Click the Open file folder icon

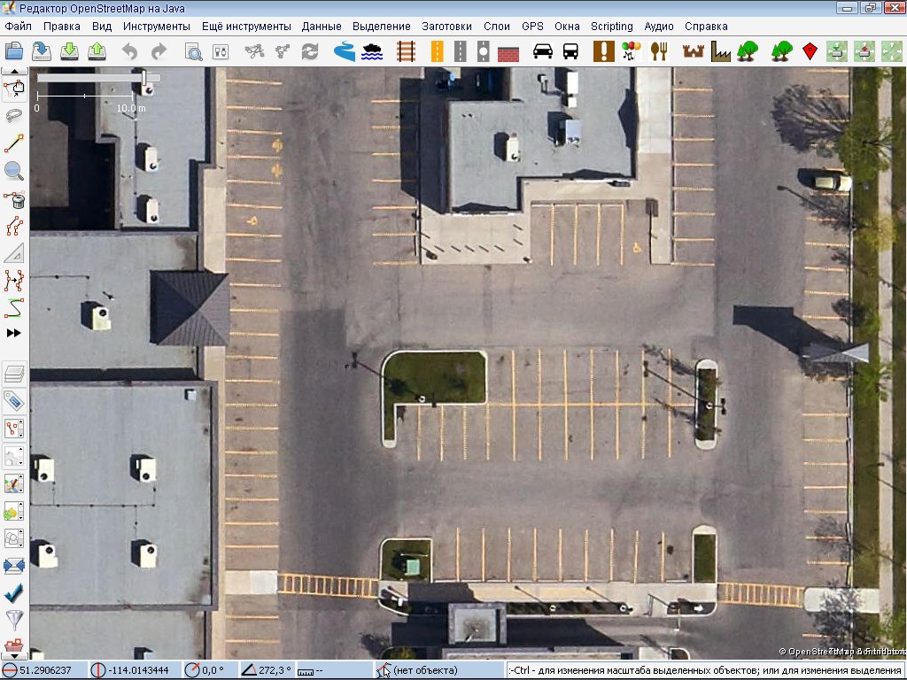[14, 51]
